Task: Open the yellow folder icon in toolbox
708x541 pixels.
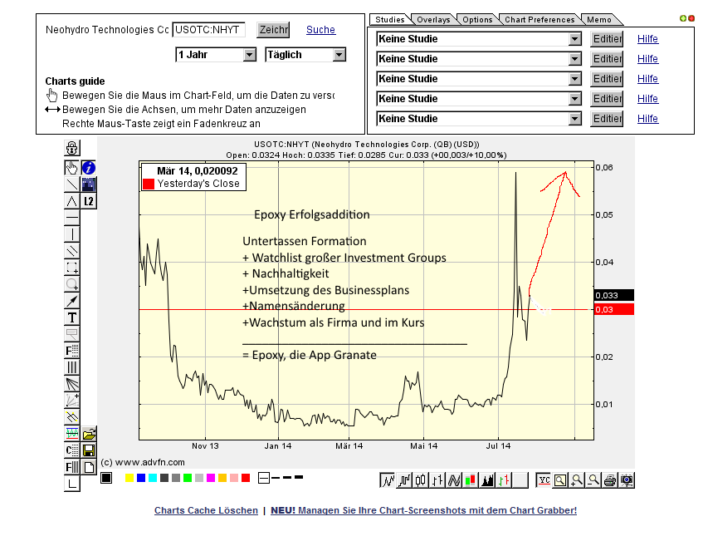Action: (89, 434)
